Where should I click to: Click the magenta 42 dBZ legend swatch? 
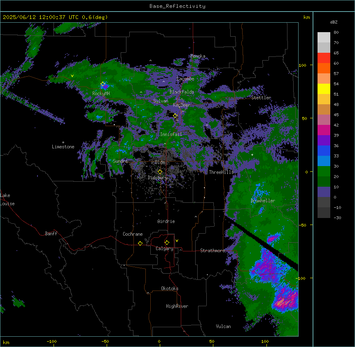[324, 130]
